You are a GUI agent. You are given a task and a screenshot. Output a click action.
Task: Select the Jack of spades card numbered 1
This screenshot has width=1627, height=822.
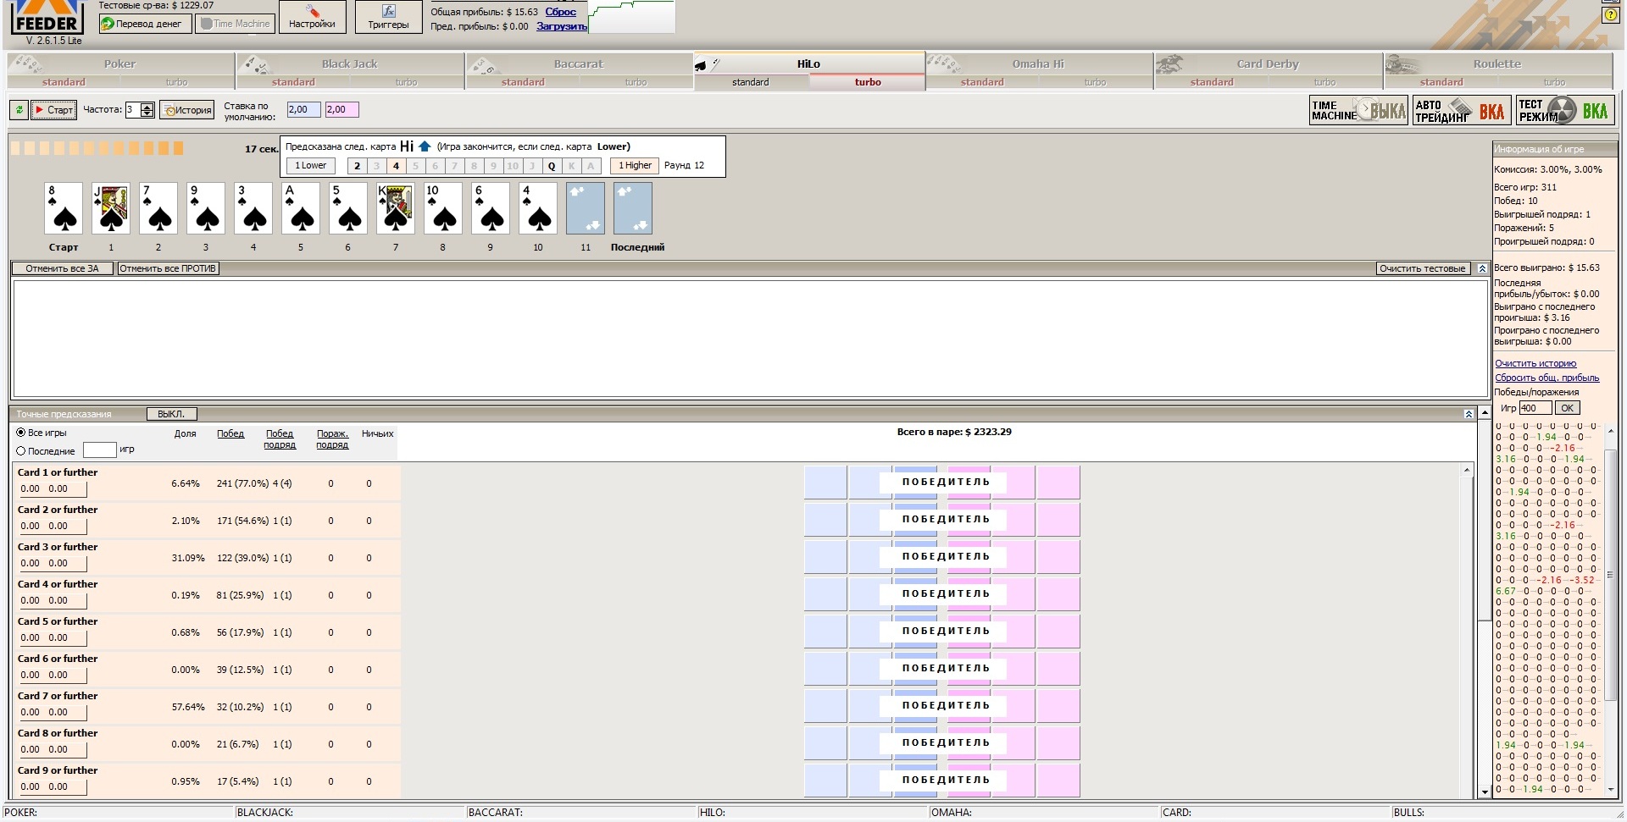click(111, 208)
